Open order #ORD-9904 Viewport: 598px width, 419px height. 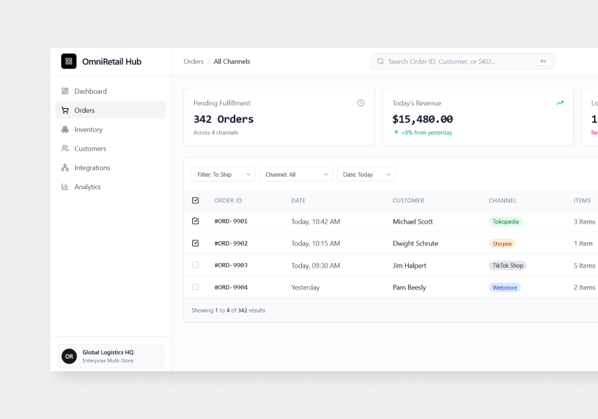tap(231, 287)
